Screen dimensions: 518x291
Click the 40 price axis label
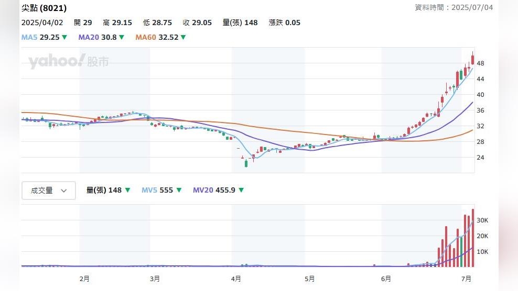click(x=480, y=95)
